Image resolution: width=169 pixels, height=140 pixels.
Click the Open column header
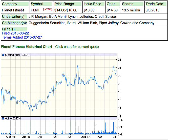pos(113,4)
